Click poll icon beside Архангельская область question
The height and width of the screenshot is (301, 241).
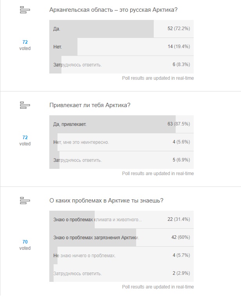[25, 10]
